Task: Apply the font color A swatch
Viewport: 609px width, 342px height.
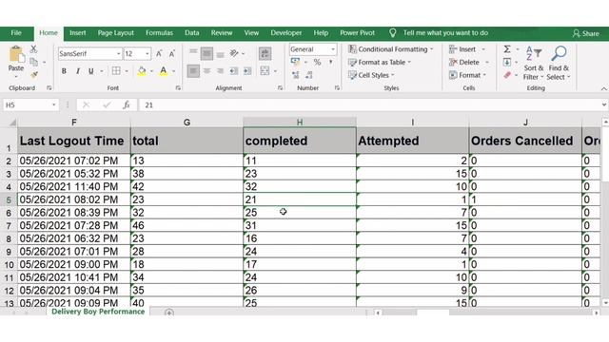Action: click(x=164, y=71)
